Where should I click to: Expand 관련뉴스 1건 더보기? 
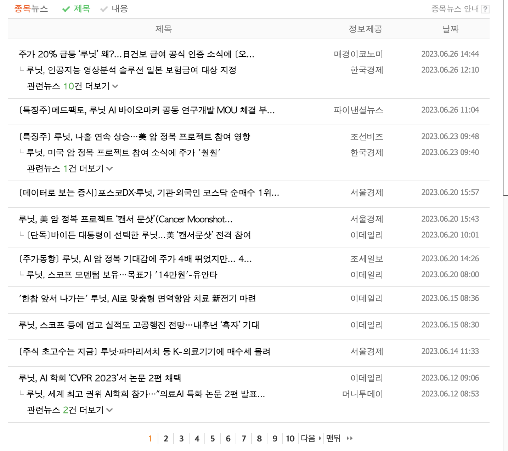point(69,169)
